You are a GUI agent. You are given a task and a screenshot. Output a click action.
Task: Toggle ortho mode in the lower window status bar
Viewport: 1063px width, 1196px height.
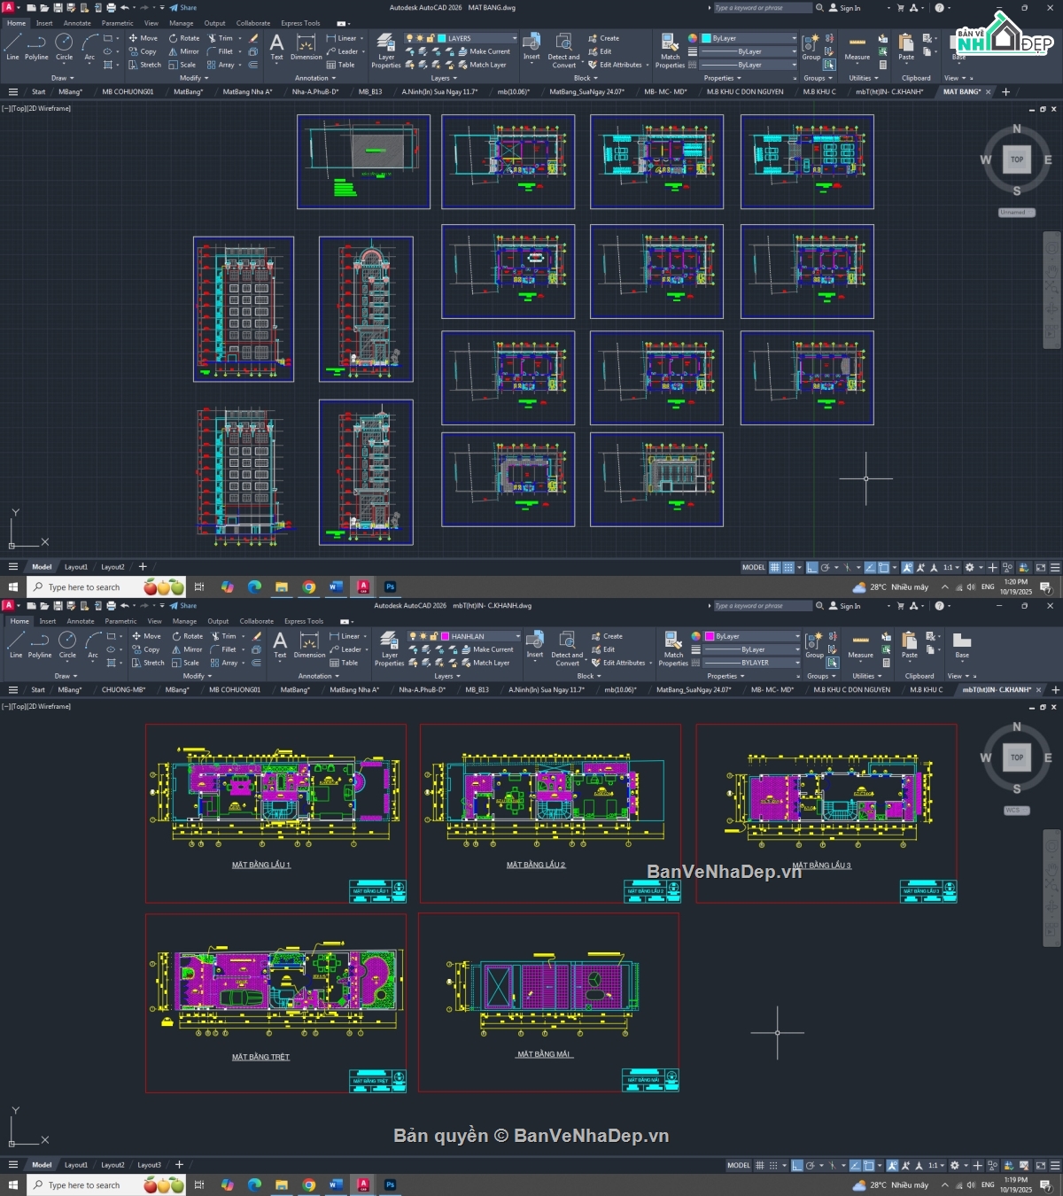click(x=796, y=1165)
